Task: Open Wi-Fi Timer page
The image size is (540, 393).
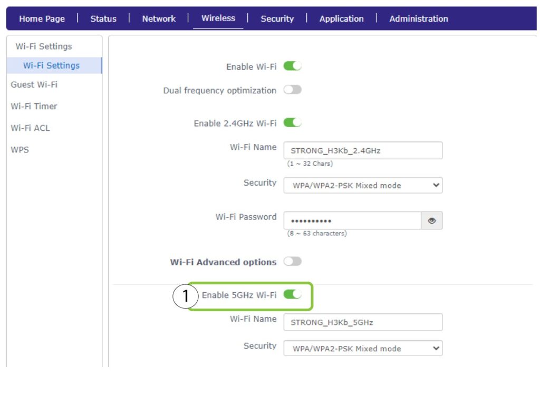Action: click(x=34, y=106)
